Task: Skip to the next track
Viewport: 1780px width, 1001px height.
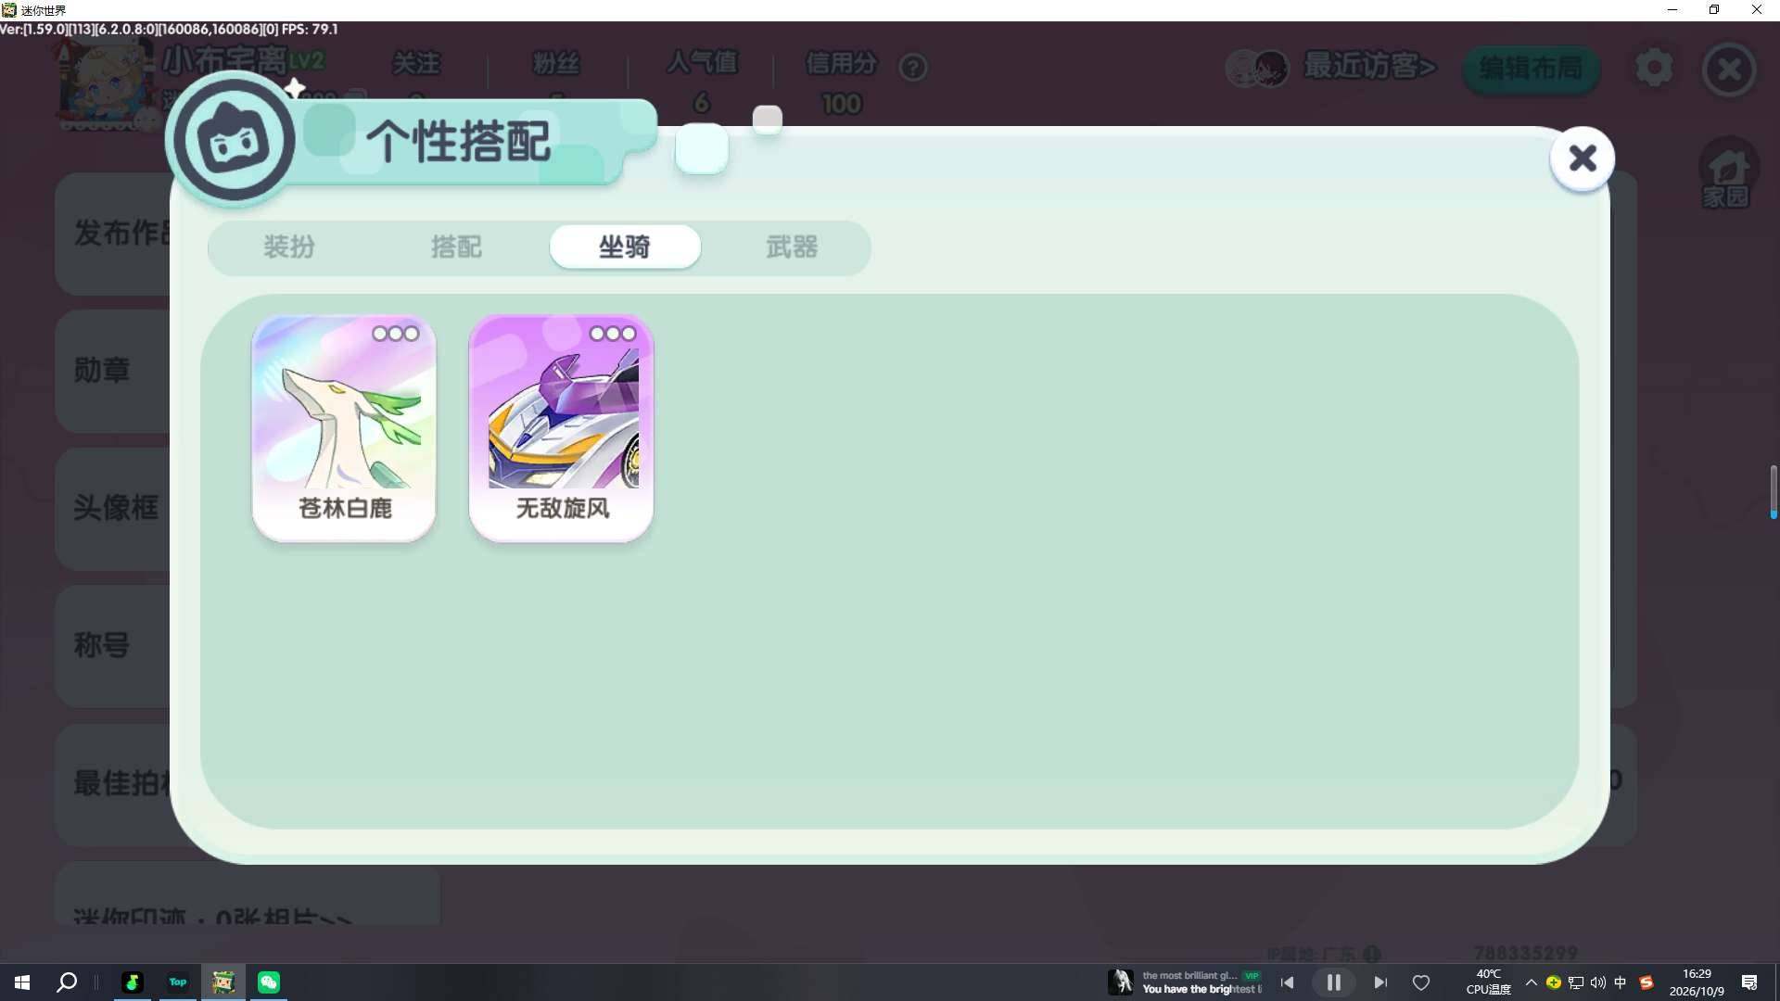Action: click(1379, 982)
